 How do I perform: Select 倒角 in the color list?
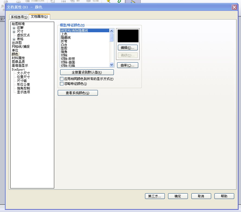[85, 52]
